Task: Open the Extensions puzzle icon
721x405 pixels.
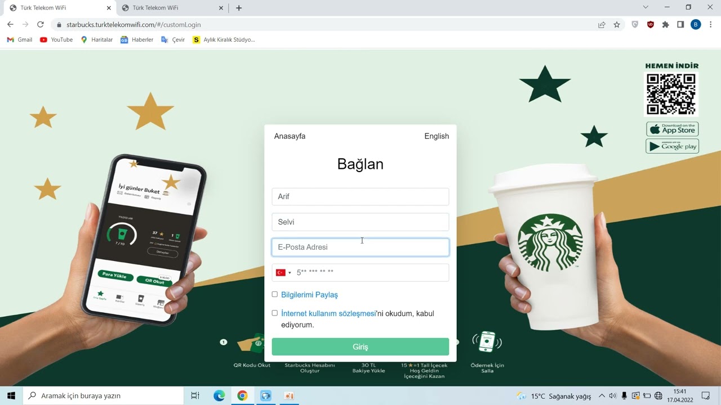Action: pos(666,25)
